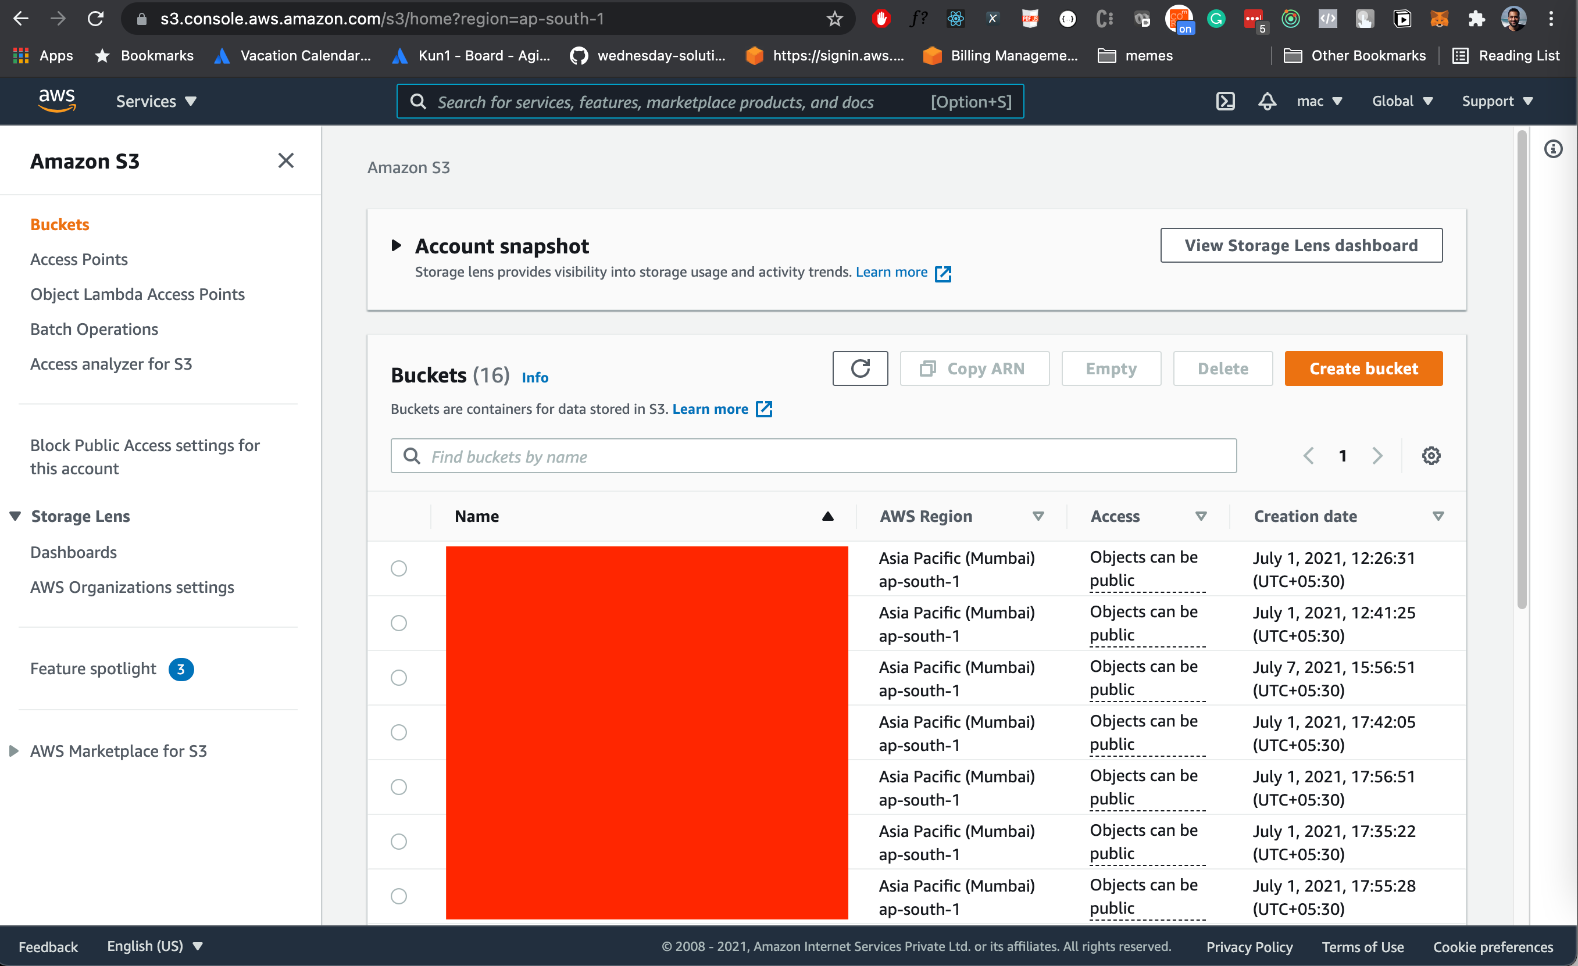The height and width of the screenshot is (966, 1578).
Task: Expand the Account snapshot section
Action: (x=397, y=245)
